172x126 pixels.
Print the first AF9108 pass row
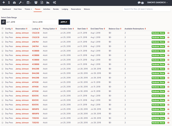point(168,82)
